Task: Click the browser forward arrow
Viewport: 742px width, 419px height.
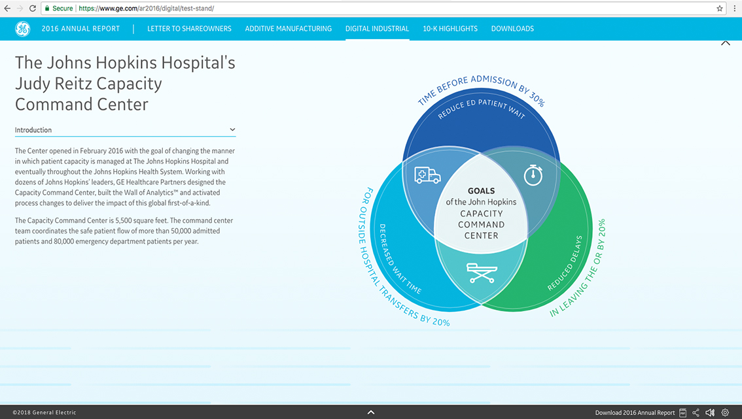Action: point(20,8)
